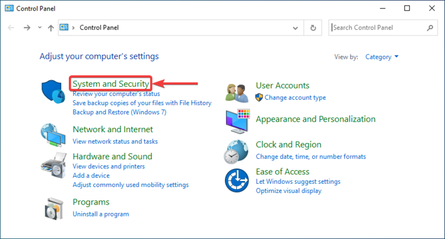Go up one level with up arrow
The width and height of the screenshot is (445, 239).
point(50,28)
